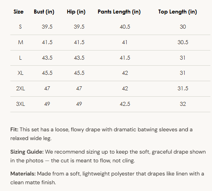
Task: Click the Hip (in) column header
Action: 76,12
